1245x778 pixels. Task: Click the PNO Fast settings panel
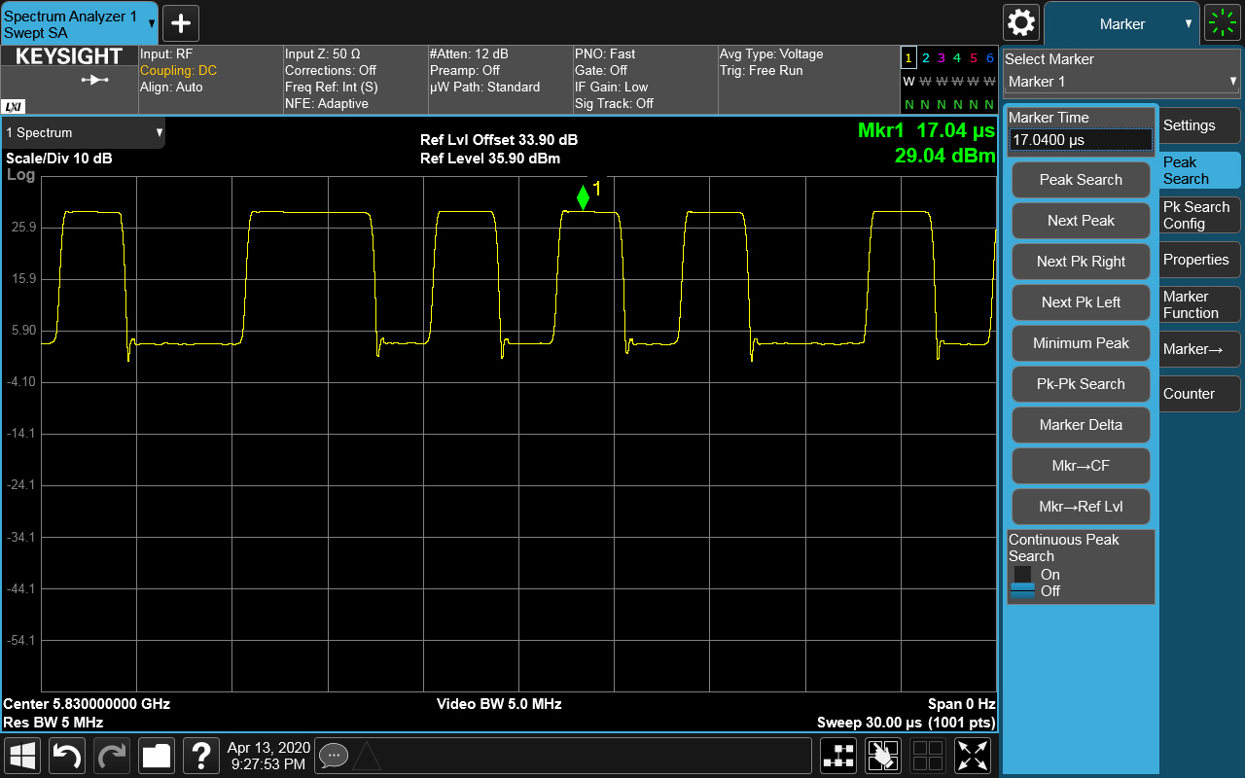coord(644,79)
